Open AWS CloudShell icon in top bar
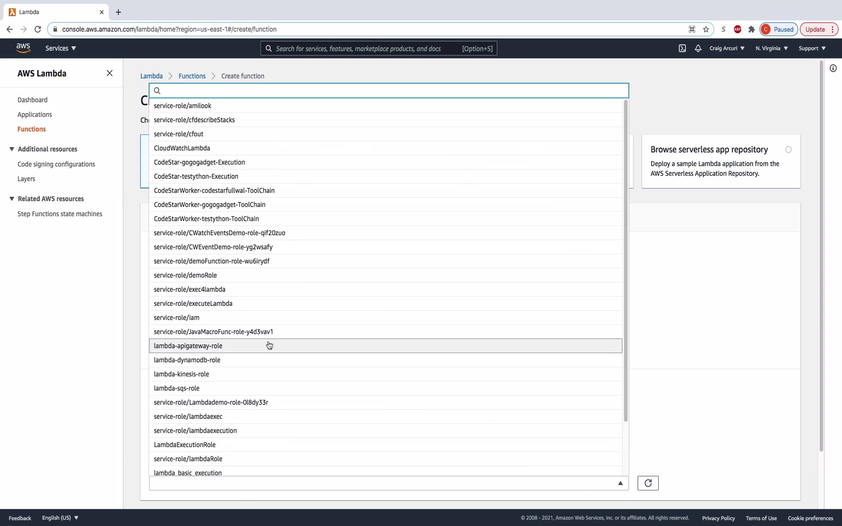842x526 pixels. [682, 48]
